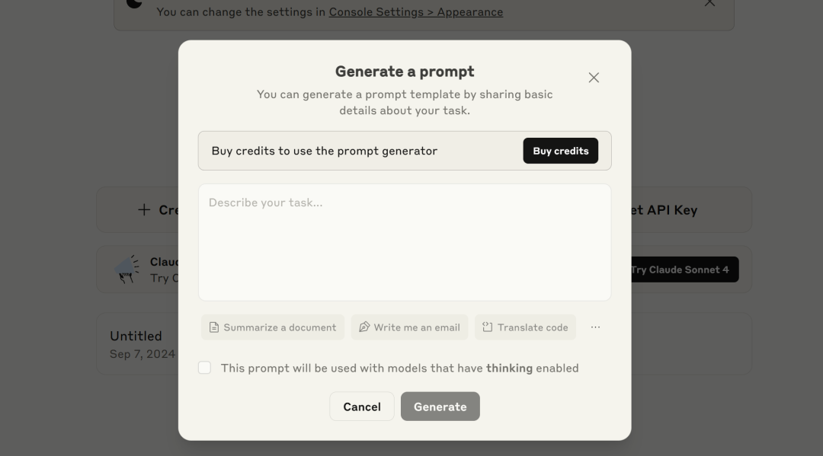Click the megaphone announcement icon

[126, 269]
